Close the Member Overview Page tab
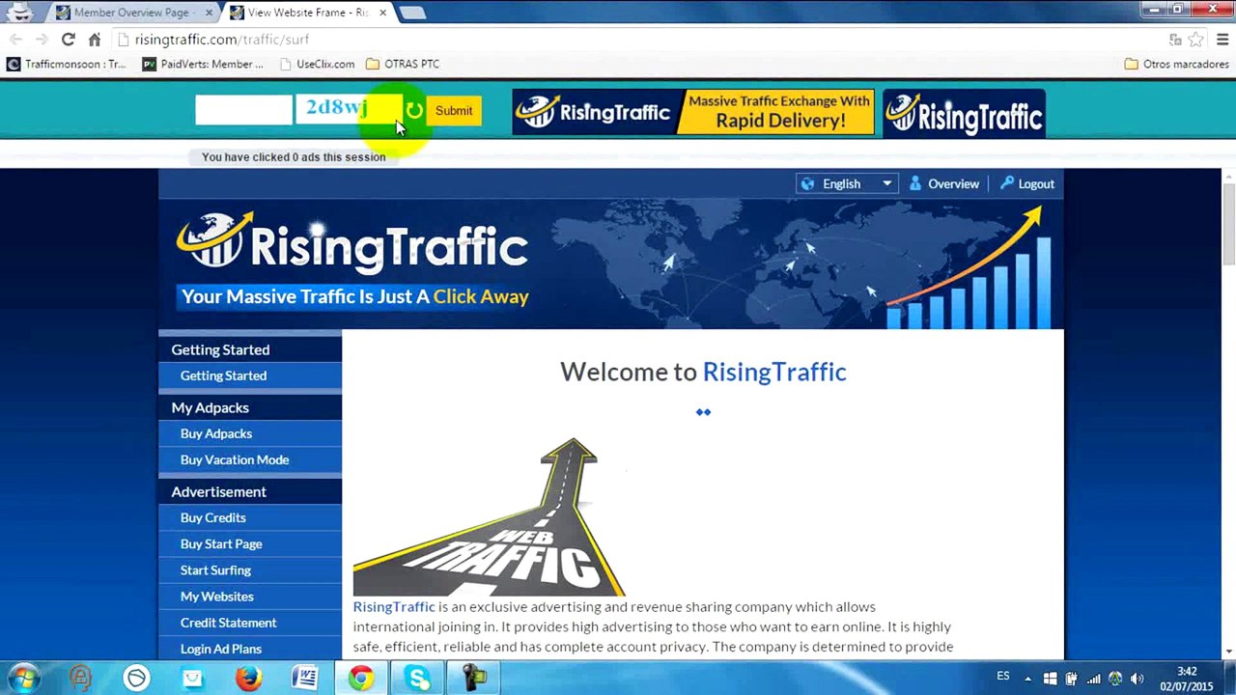The width and height of the screenshot is (1236, 695). click(209, 13)
